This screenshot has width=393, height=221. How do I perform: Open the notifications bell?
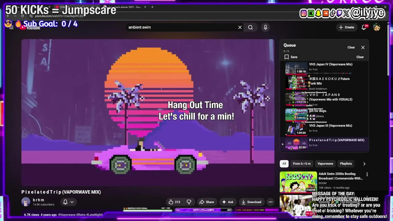[x=364, y=27]
